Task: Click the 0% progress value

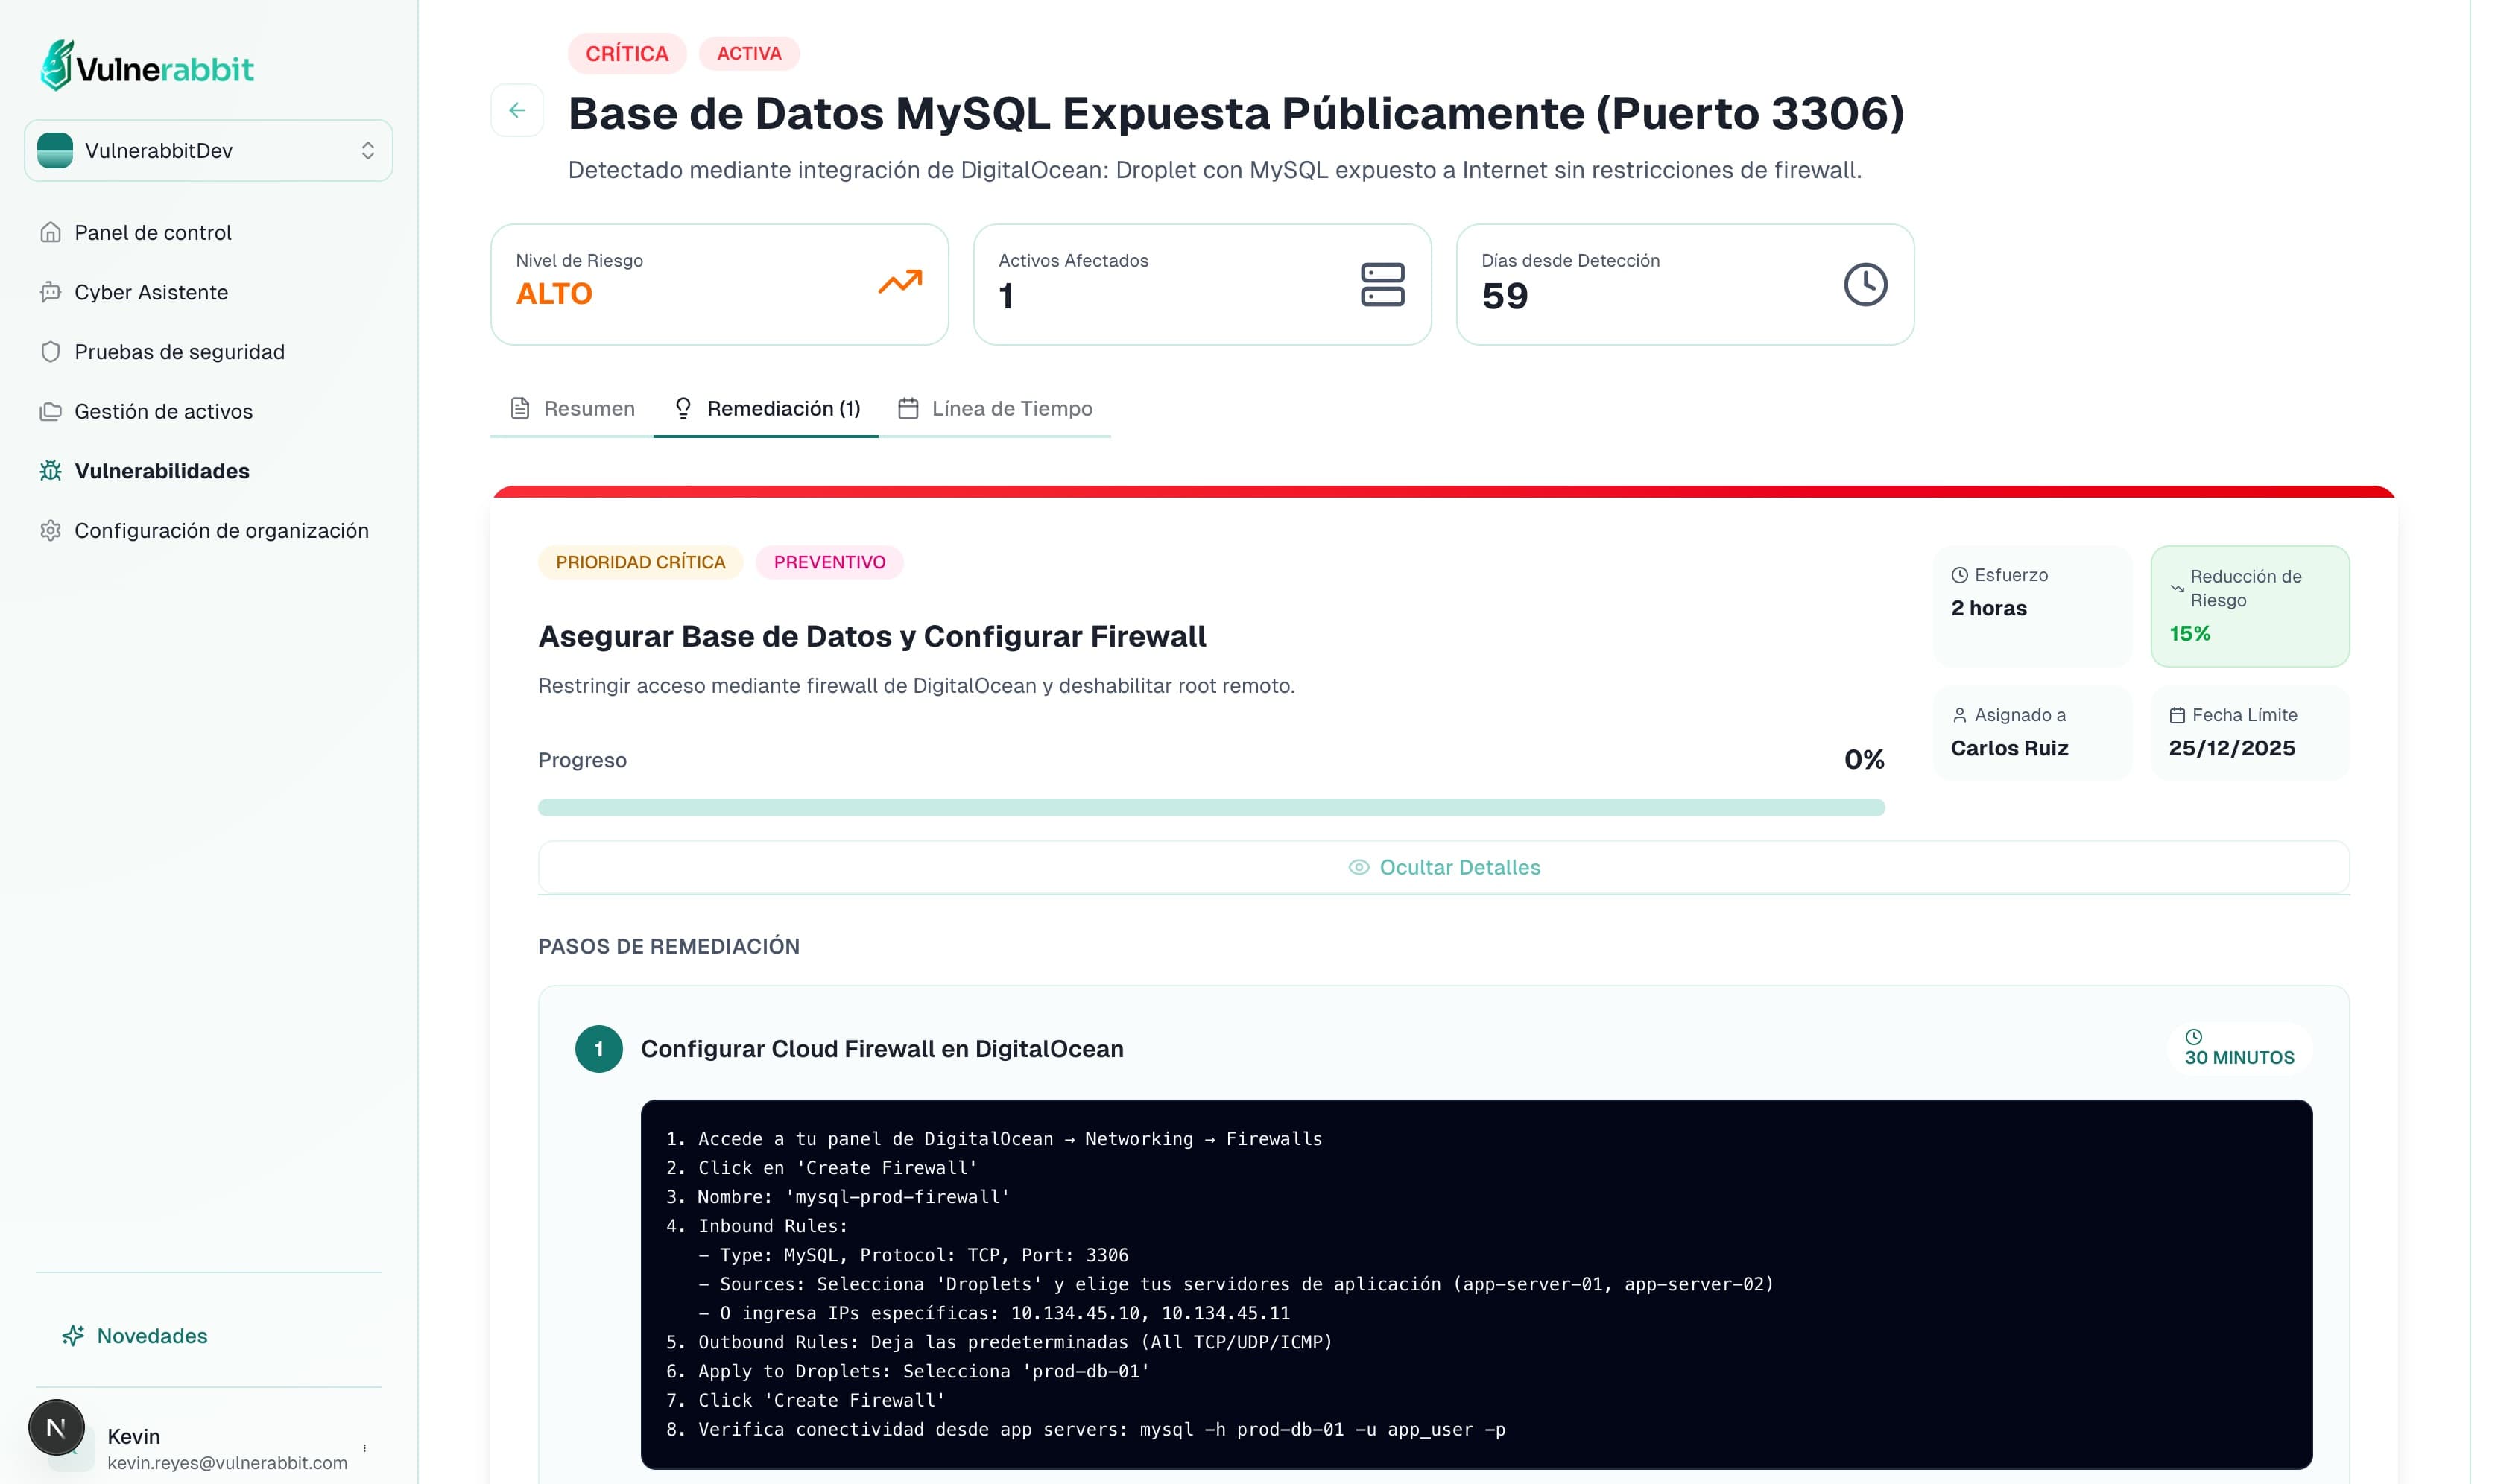Action: [1864, 760]
